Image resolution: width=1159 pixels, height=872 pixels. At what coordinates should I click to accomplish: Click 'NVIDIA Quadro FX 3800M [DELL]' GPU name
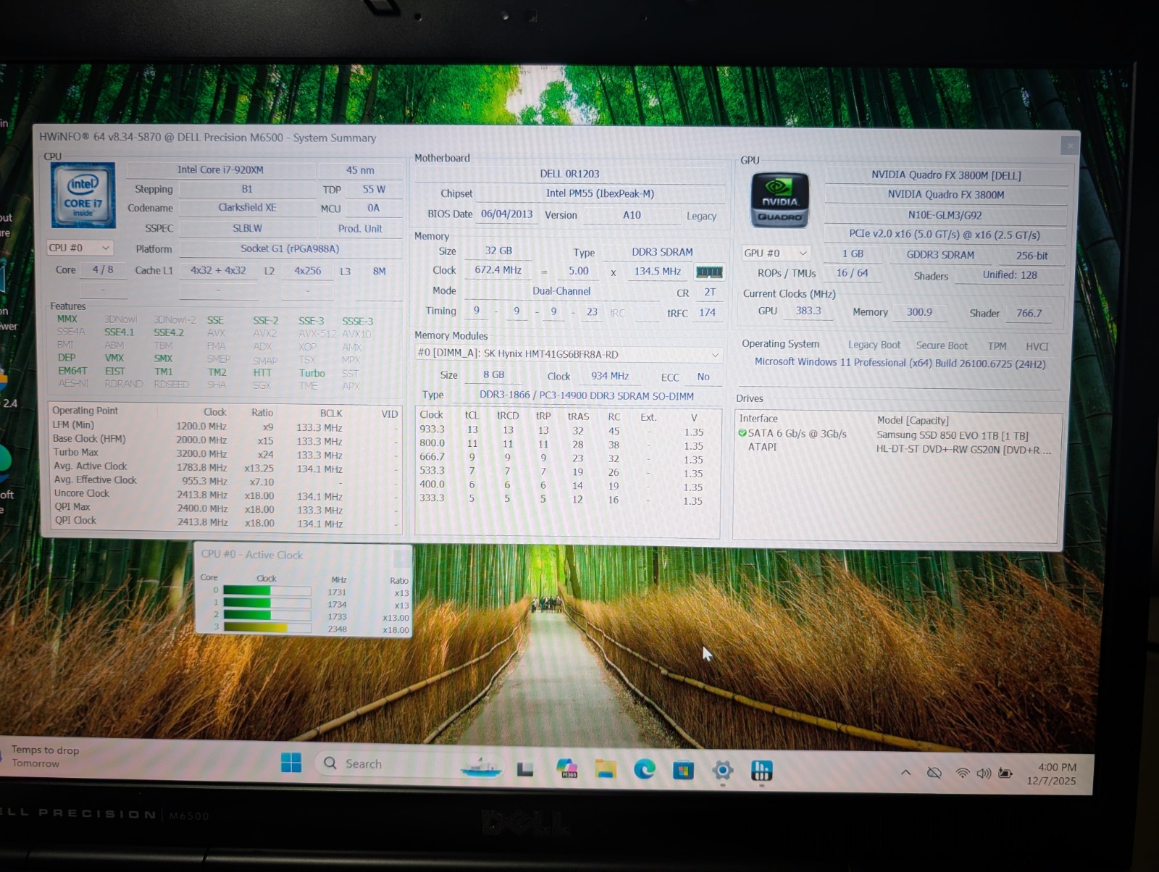pyautogui.click(x=946, y=175)
